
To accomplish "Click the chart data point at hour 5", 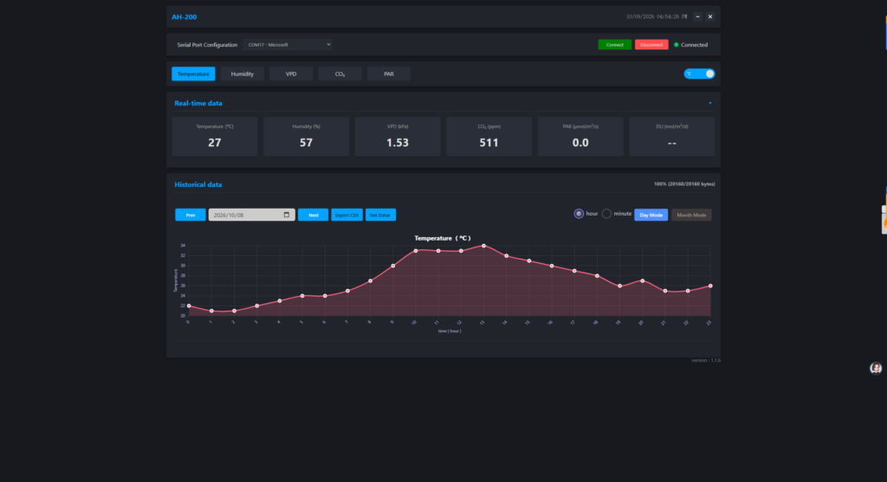I will click(x=302, y=296).
